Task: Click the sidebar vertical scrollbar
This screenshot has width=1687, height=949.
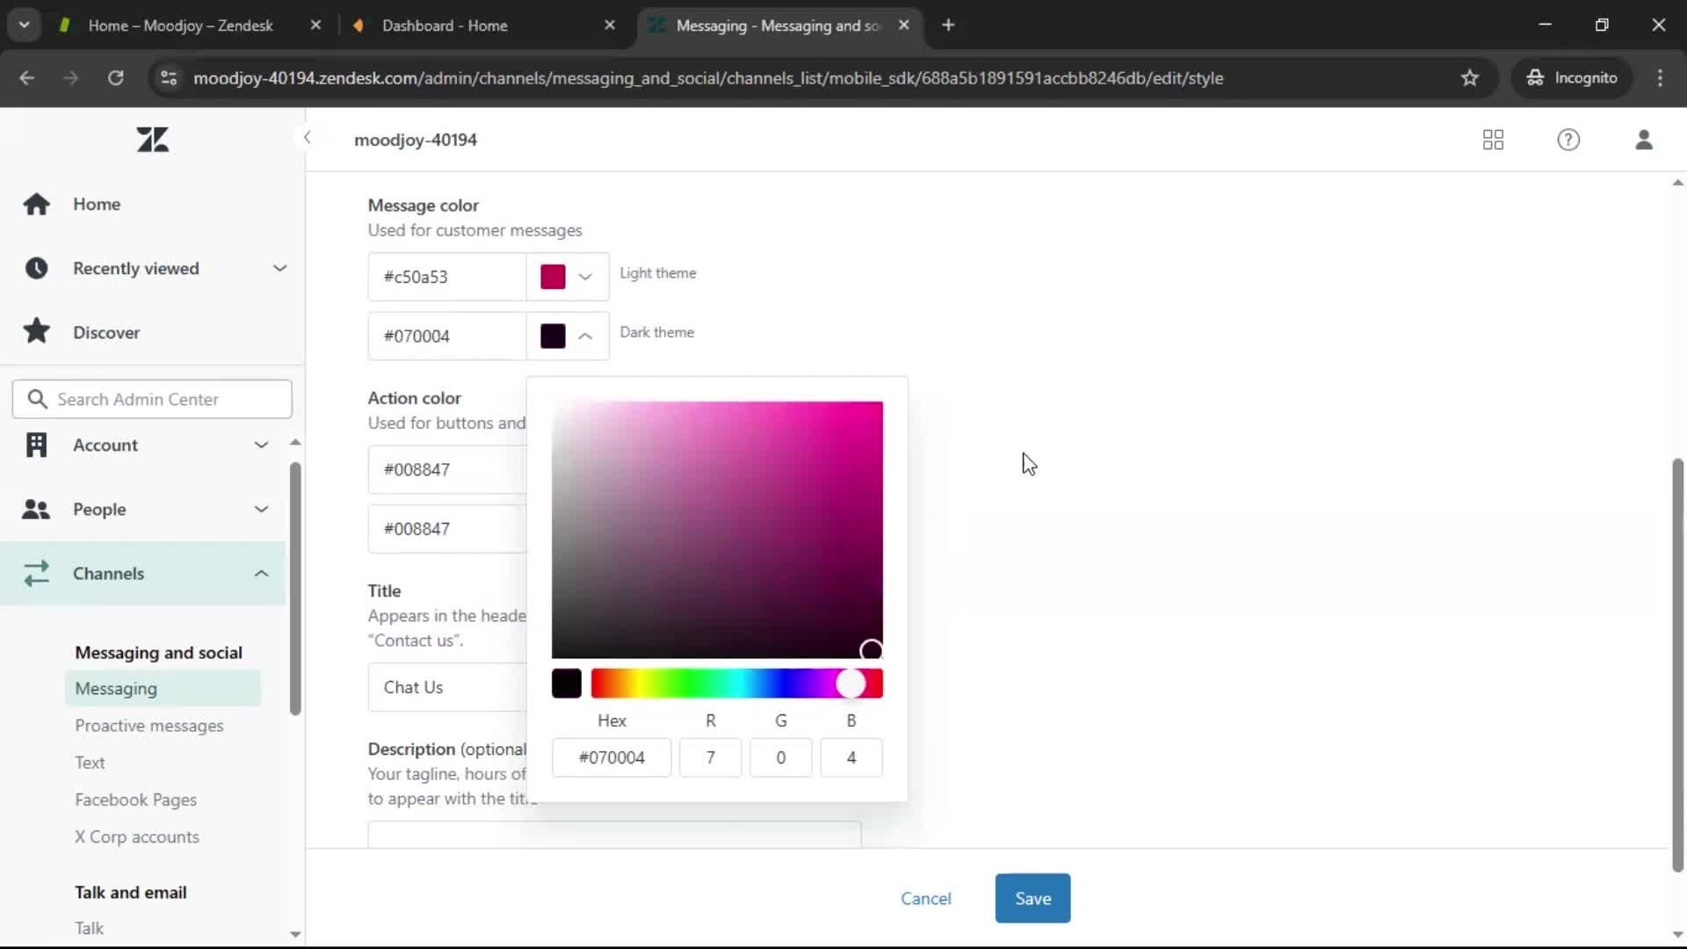Action: pyautogui.click(x=295, y=588)
